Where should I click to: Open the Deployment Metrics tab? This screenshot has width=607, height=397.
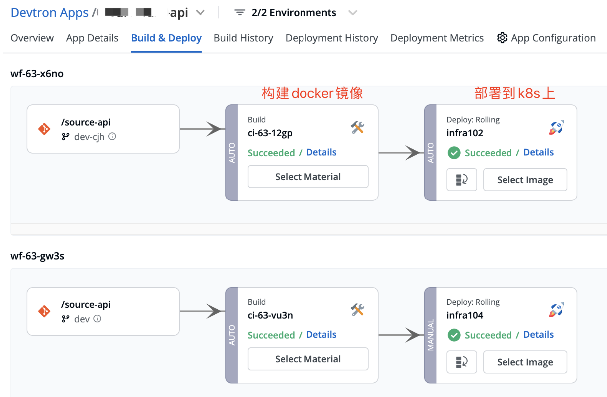[436, 37]
